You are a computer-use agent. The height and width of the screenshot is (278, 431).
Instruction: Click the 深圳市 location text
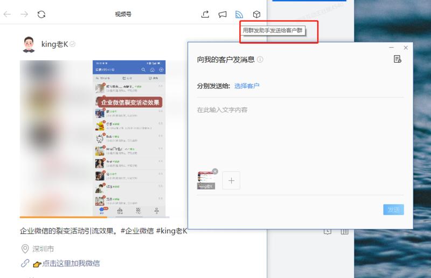(x=43, y=249)
